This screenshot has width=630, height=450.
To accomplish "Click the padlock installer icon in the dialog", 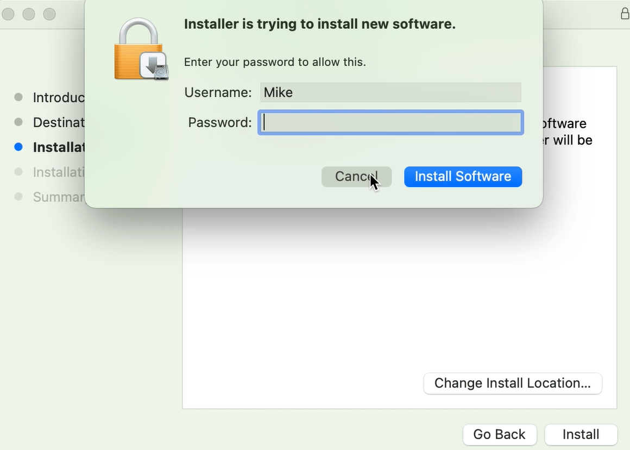I will pyautogui.click(x=140, y=49).
